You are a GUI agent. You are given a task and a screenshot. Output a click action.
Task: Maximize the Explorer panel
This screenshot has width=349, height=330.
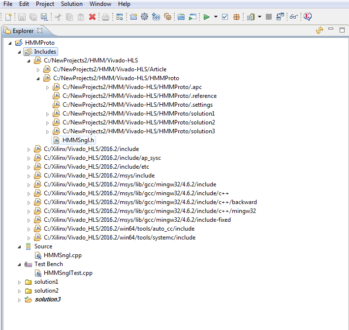342,30
